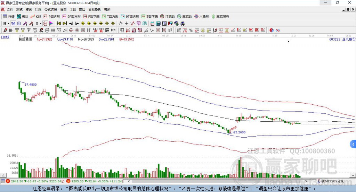Jump to the first bar arrow
Screen dimensions: 356x192
(x=58, y=24)
